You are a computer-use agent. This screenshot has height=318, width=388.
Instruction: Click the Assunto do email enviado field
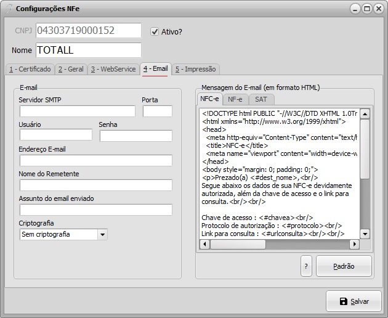(x=95, y=210)
